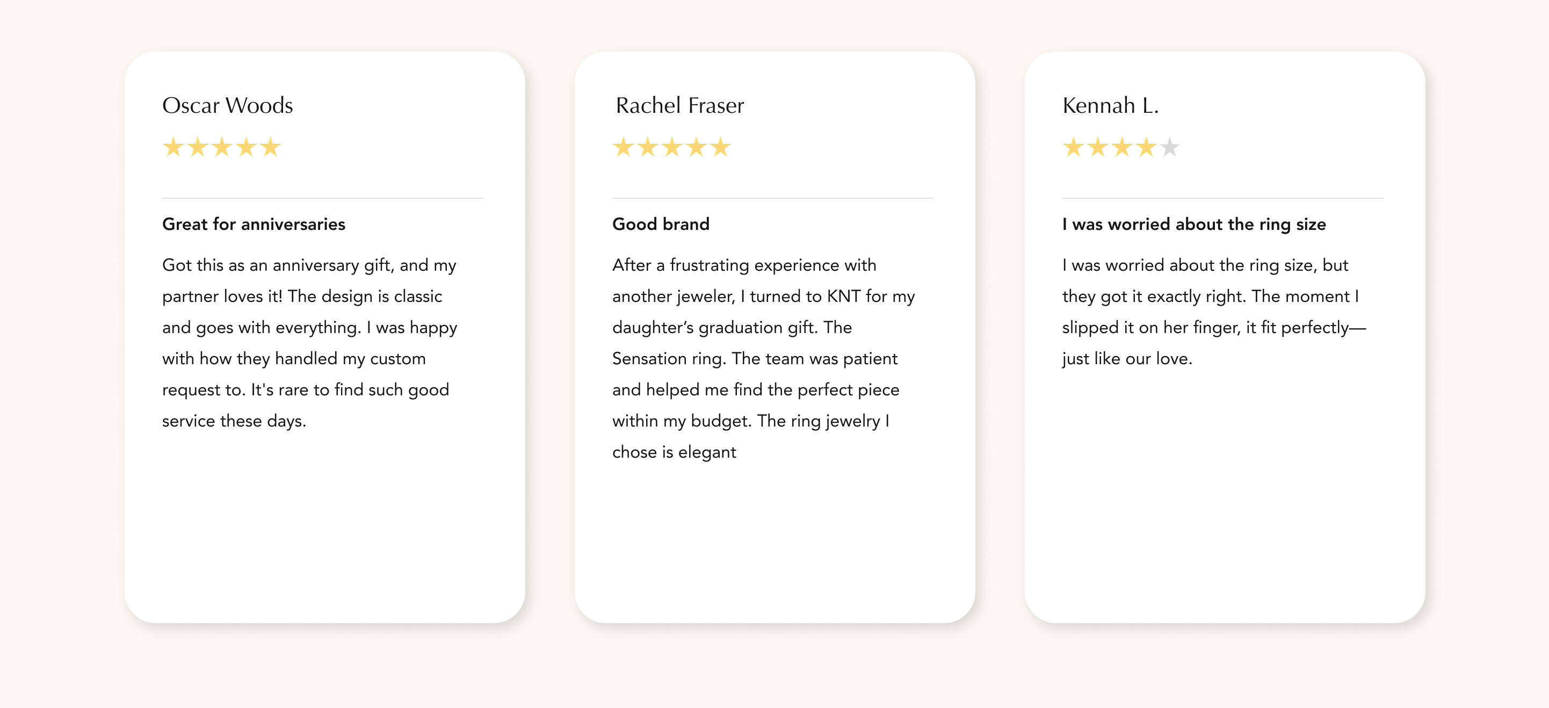Click the fifth star under Oscar Woods
The image size is (1549, 708).
(271, 147)
